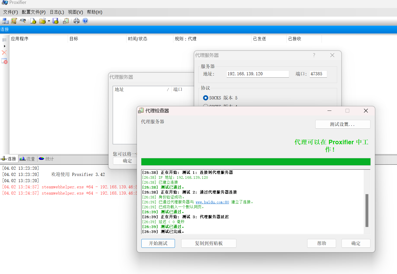The width and height of the screenshot is (397, 274).
Task: Open Proxy Servers toolbar icon
Action: 5,21
